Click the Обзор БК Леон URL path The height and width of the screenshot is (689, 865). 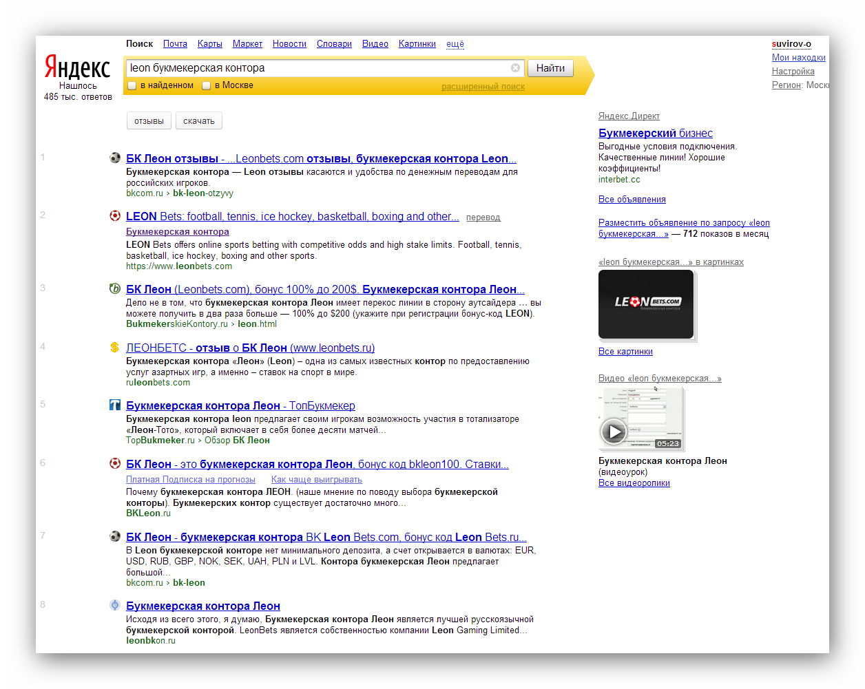coord(237,441)
